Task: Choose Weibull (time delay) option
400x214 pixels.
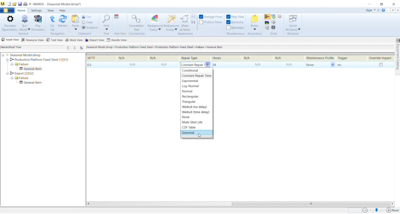Action: pyautogui.click(x=197, y=112)
